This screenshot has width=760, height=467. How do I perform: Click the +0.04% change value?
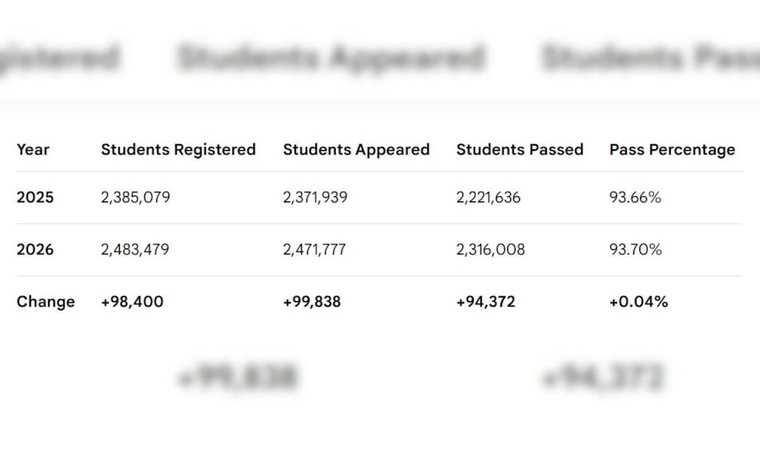pyautogui.click(x=638, y=302)
